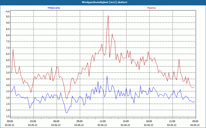
Task: Click the 3,5 y-axis value
Action: click(8, 91)
